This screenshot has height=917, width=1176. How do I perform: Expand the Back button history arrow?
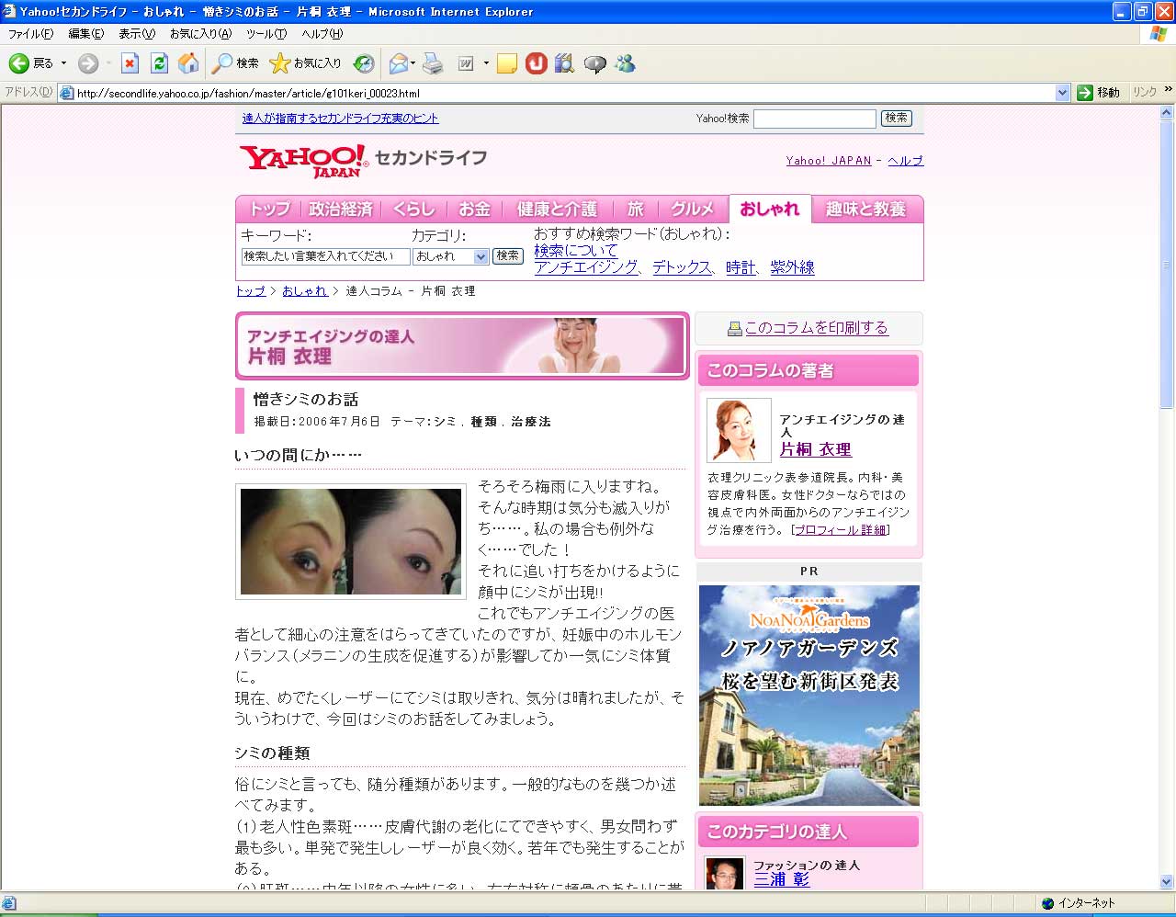point(63,63)
